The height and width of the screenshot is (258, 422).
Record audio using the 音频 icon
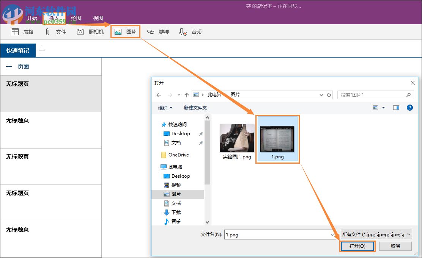tap(183, 32)
